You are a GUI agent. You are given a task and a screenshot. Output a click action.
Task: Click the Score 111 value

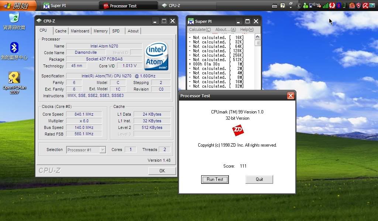pos(243,166)
